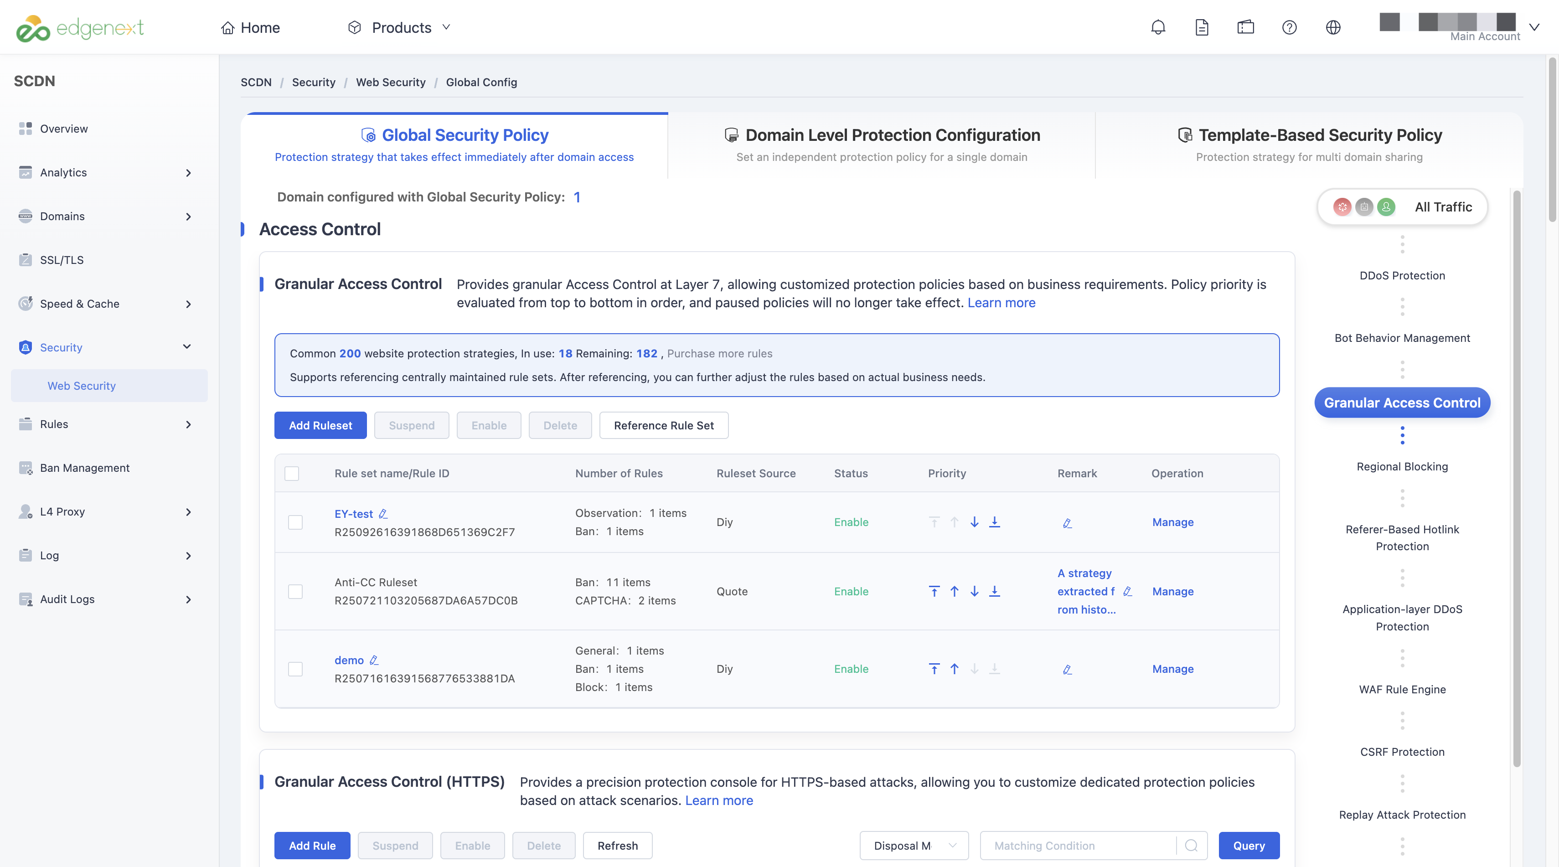Open the Main Account dropdown arrow
The height and width of the screenshot is (867, 1559).
point(1534,27)
